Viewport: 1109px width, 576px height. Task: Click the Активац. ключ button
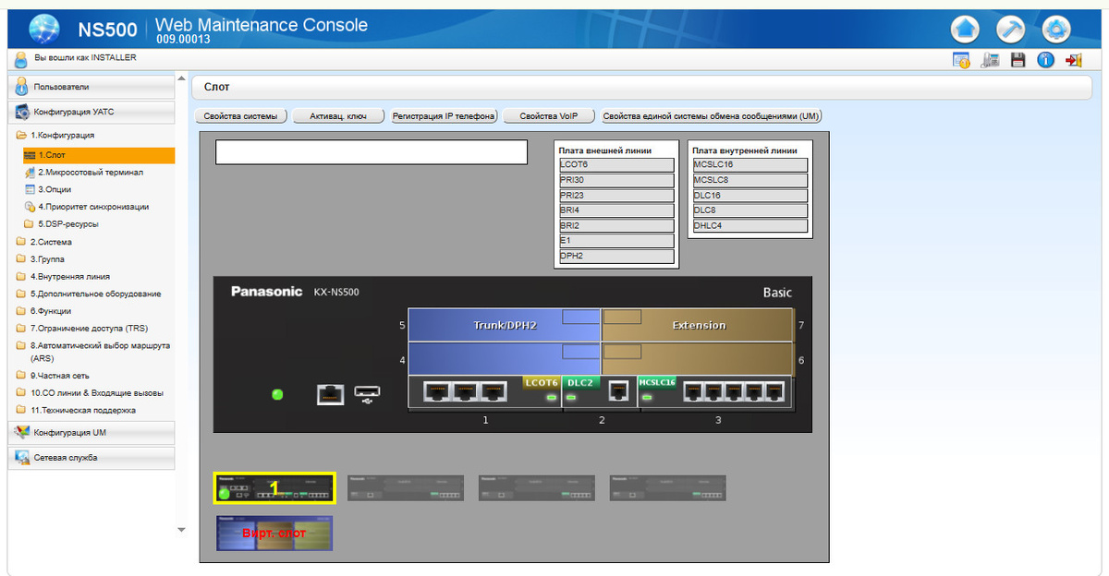click(x=337, y=116)
